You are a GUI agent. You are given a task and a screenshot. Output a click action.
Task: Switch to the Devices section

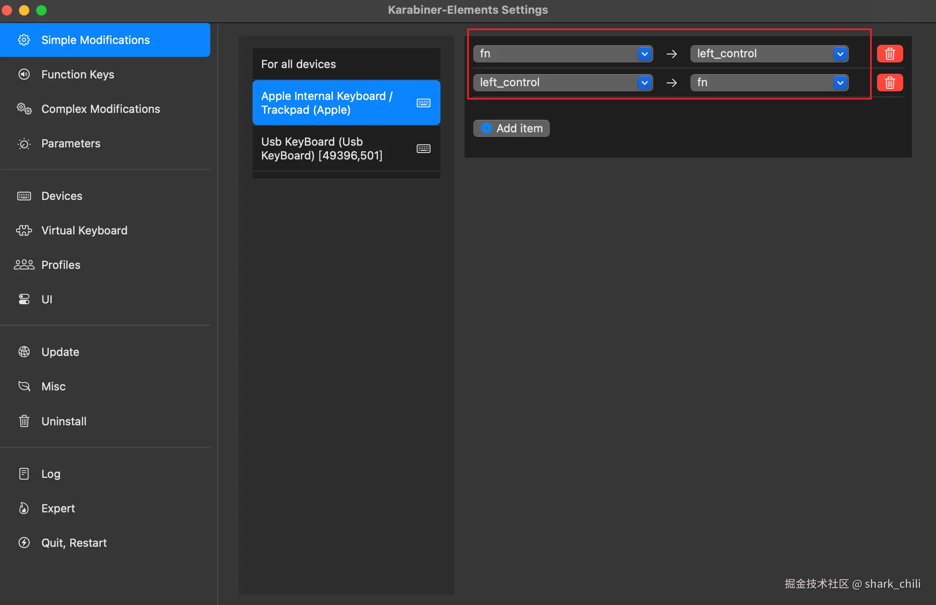coord(62,196)
